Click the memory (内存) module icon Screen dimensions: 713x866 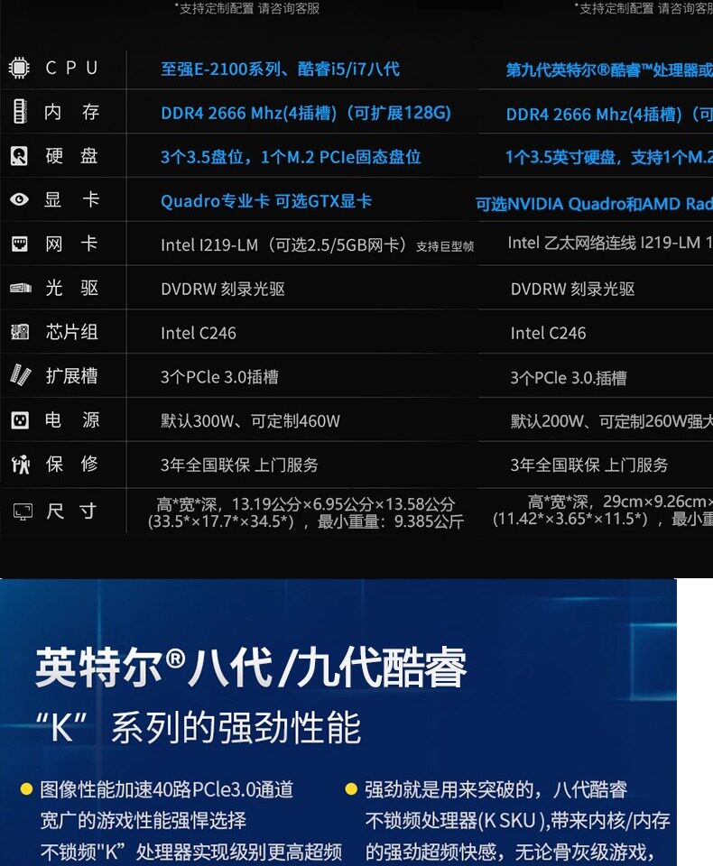20,111
